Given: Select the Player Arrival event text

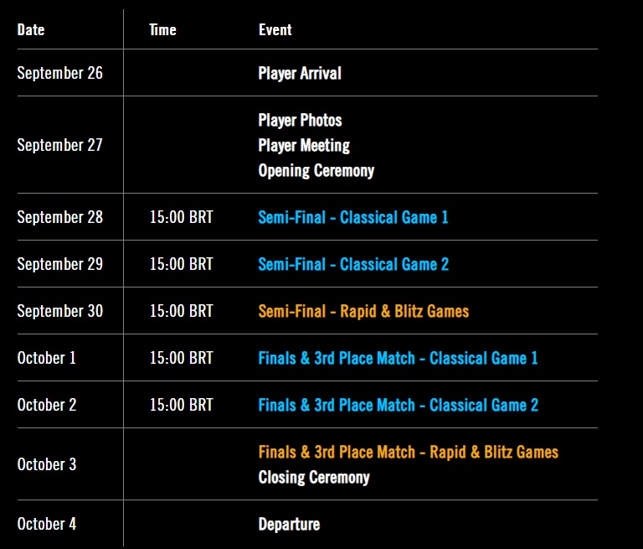Looking at the screenshot, I should pos(300,73).
